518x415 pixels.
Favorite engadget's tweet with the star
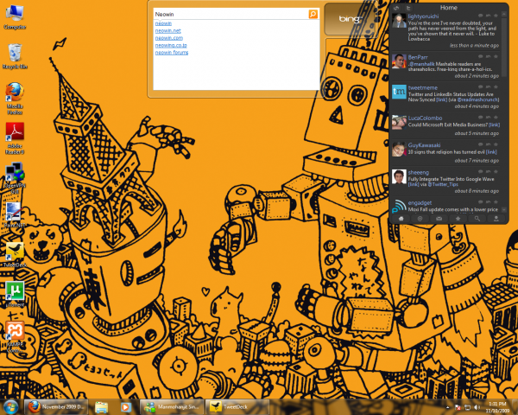496,202
